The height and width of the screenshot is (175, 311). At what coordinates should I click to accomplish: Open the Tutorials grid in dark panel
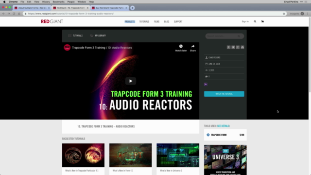click(x=75, y=35)
